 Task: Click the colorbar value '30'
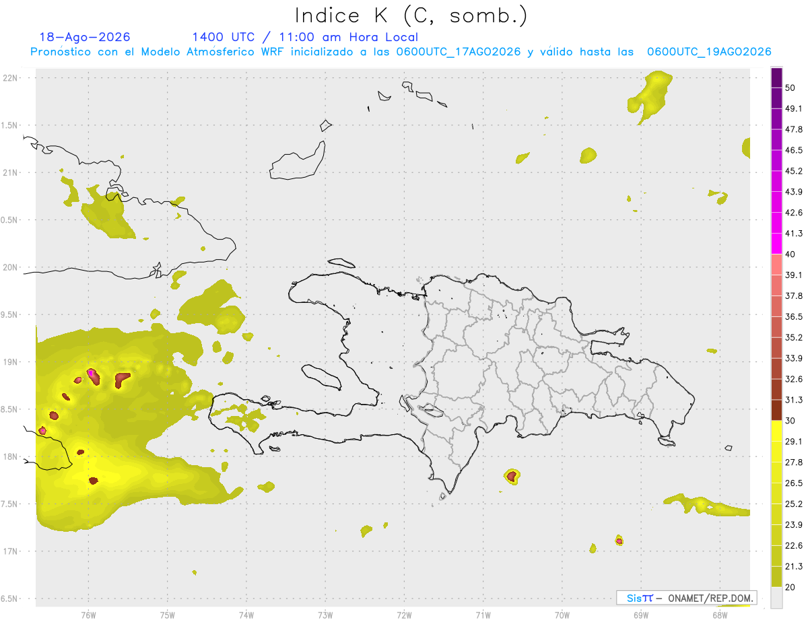tap(790, 421)
